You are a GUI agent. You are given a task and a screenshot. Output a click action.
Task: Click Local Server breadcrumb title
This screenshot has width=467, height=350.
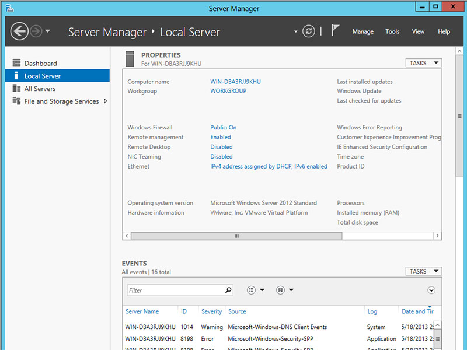(x=190, y=32)
